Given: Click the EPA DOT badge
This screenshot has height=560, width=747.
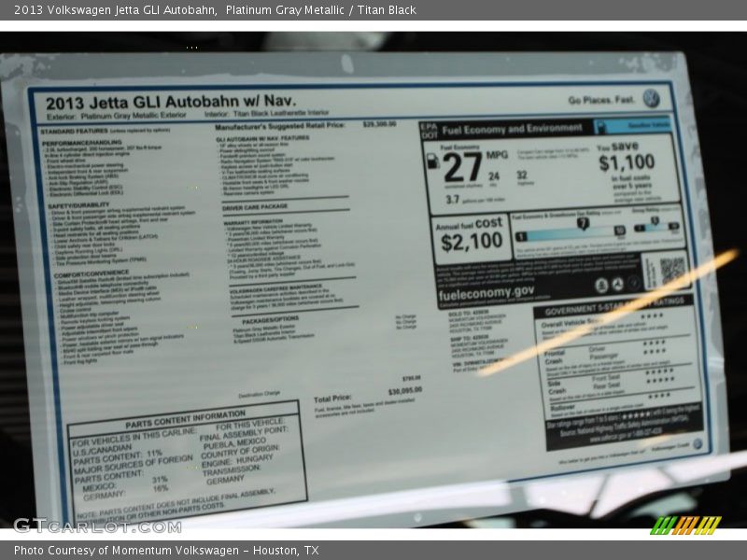Looking at the screenshot, I should pos(428,130).
